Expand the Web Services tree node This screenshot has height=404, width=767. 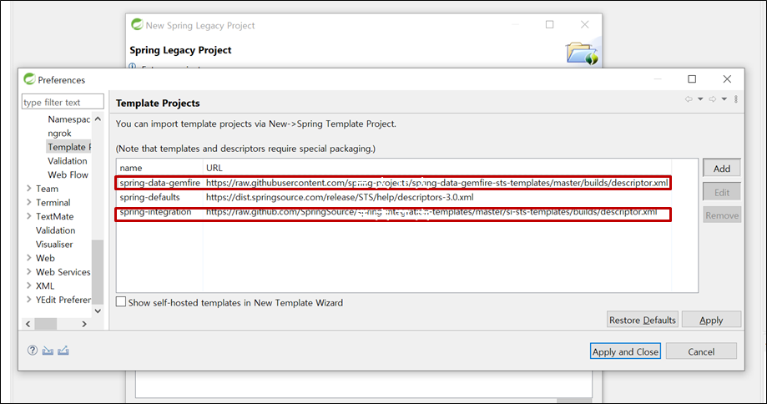pyautogui.click(x=29, y=271)
